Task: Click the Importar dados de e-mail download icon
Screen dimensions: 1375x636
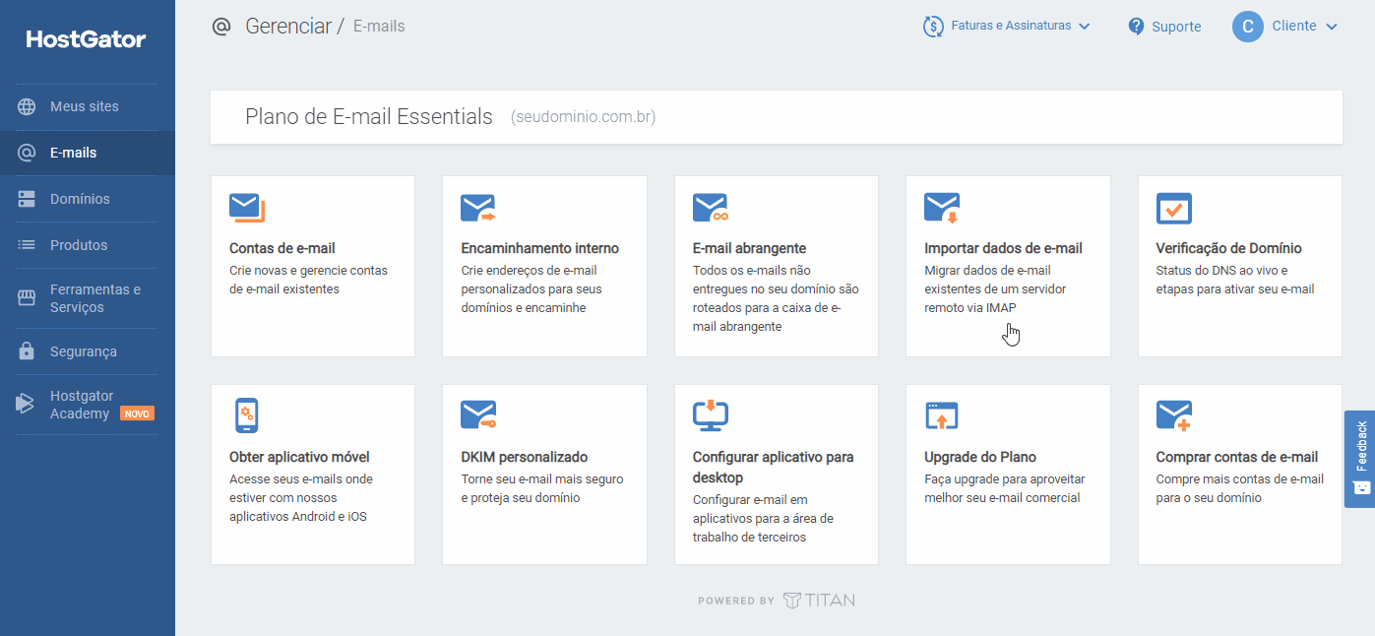Action: (942, 207)
